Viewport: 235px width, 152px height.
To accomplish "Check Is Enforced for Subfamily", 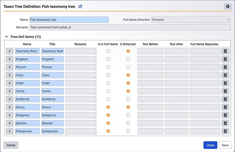I will coord(128,99).
